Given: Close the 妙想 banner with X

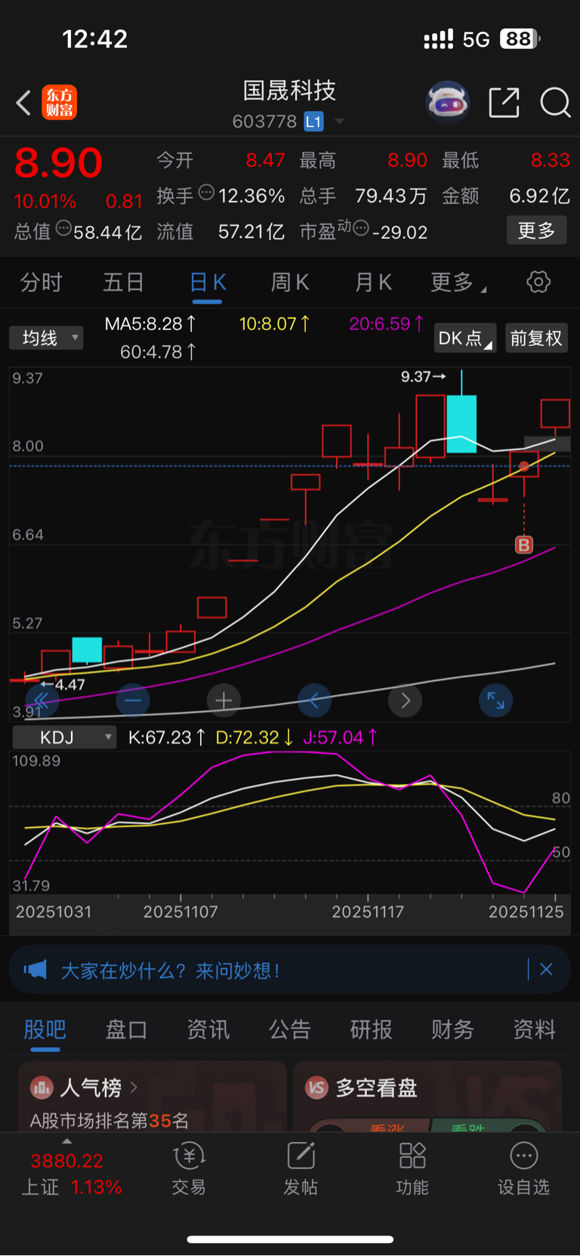Looking at the screenshot, I should (546, 969).
